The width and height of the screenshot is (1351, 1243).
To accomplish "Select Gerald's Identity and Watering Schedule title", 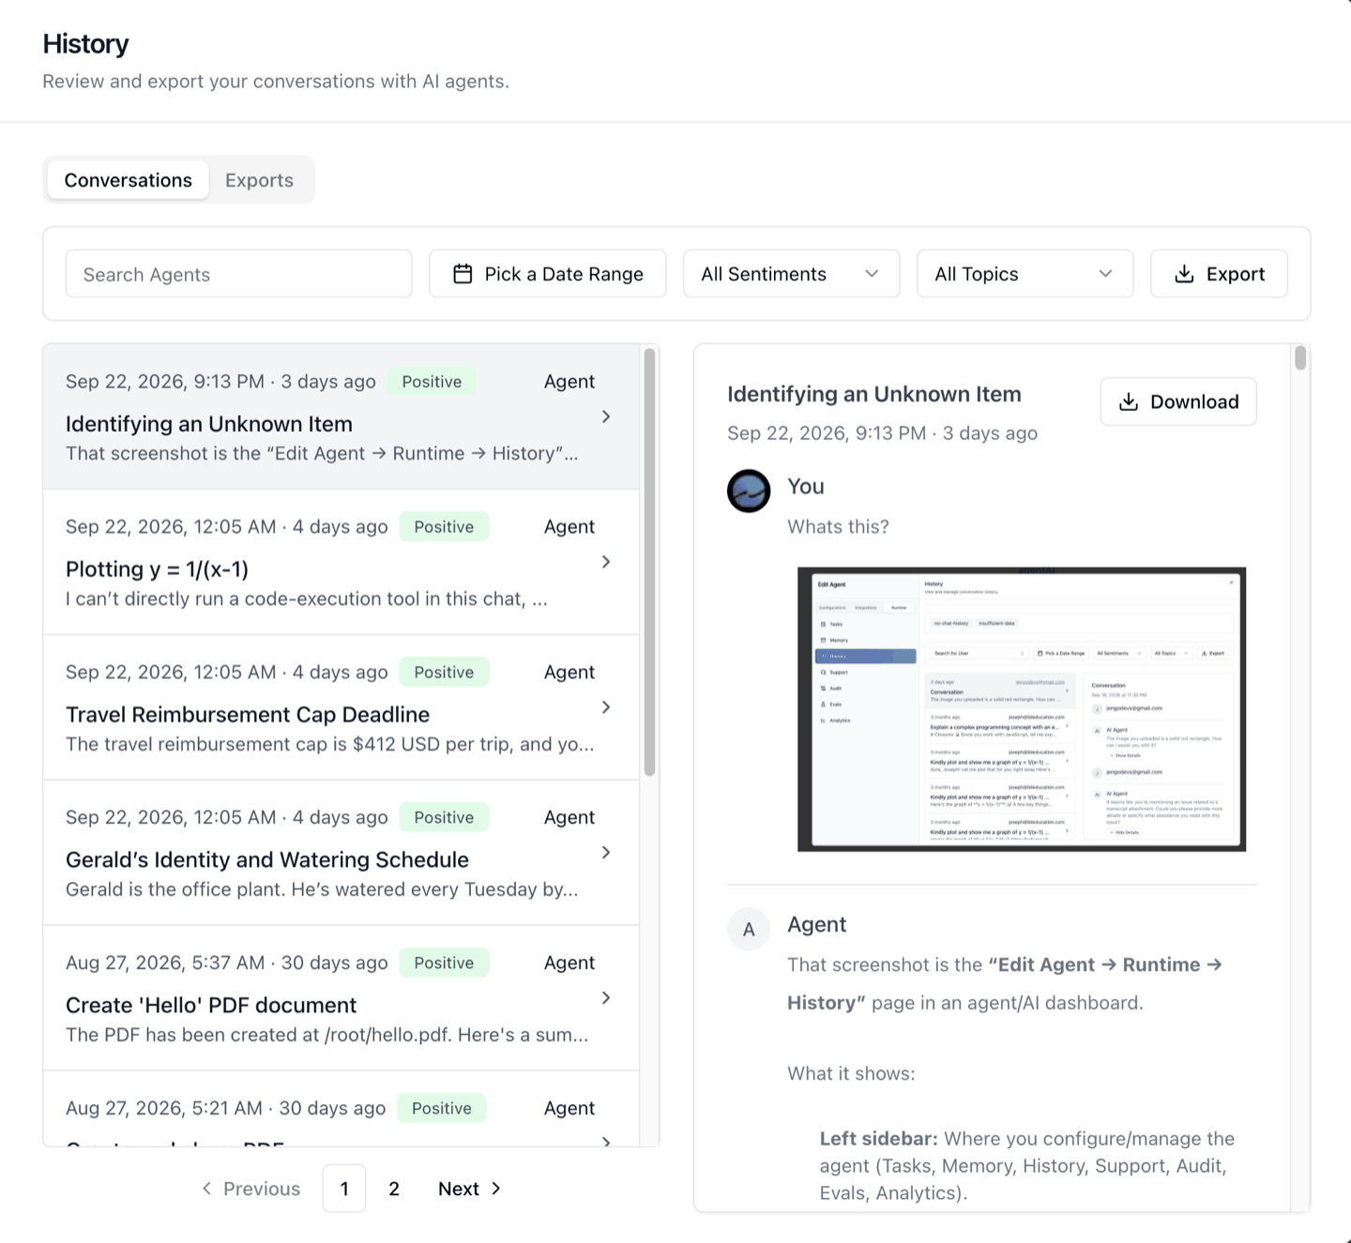I will pyautogui.click(x=267, y=860).
